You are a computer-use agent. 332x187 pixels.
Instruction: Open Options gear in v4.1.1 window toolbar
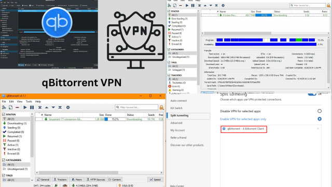pos(68,108)
